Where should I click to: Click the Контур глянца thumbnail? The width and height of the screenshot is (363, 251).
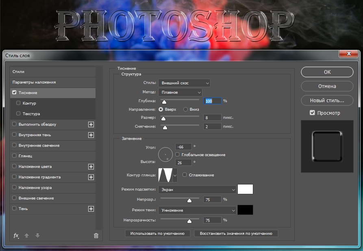coord(165,175)
